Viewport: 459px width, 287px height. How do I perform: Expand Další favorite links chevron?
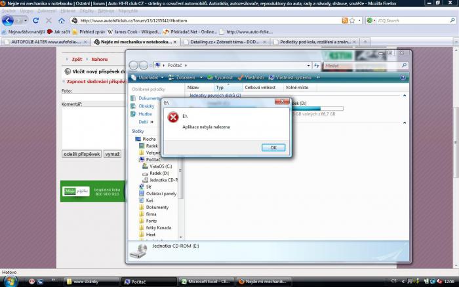tap(146, 121)
